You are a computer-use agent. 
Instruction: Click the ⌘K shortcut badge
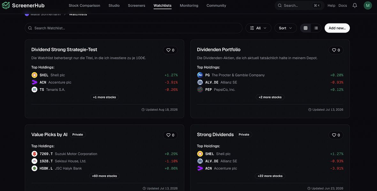click(x=317, y=5)
